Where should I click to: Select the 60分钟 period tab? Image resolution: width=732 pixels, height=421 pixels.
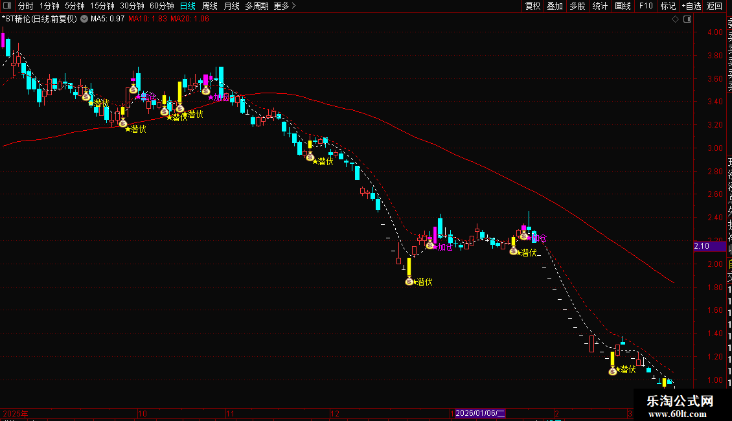(x=162, y=6)
